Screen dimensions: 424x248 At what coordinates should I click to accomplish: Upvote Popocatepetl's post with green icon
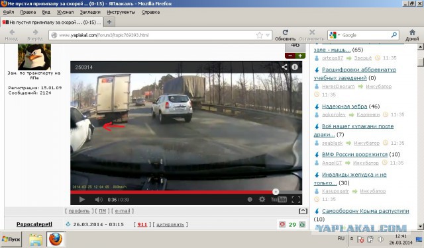tap(302, 224)
